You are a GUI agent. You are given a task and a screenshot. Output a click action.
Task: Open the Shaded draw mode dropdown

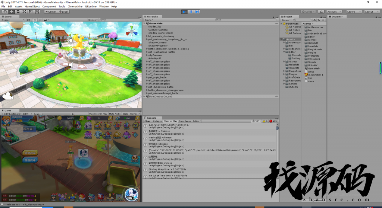tap(13, 20)
